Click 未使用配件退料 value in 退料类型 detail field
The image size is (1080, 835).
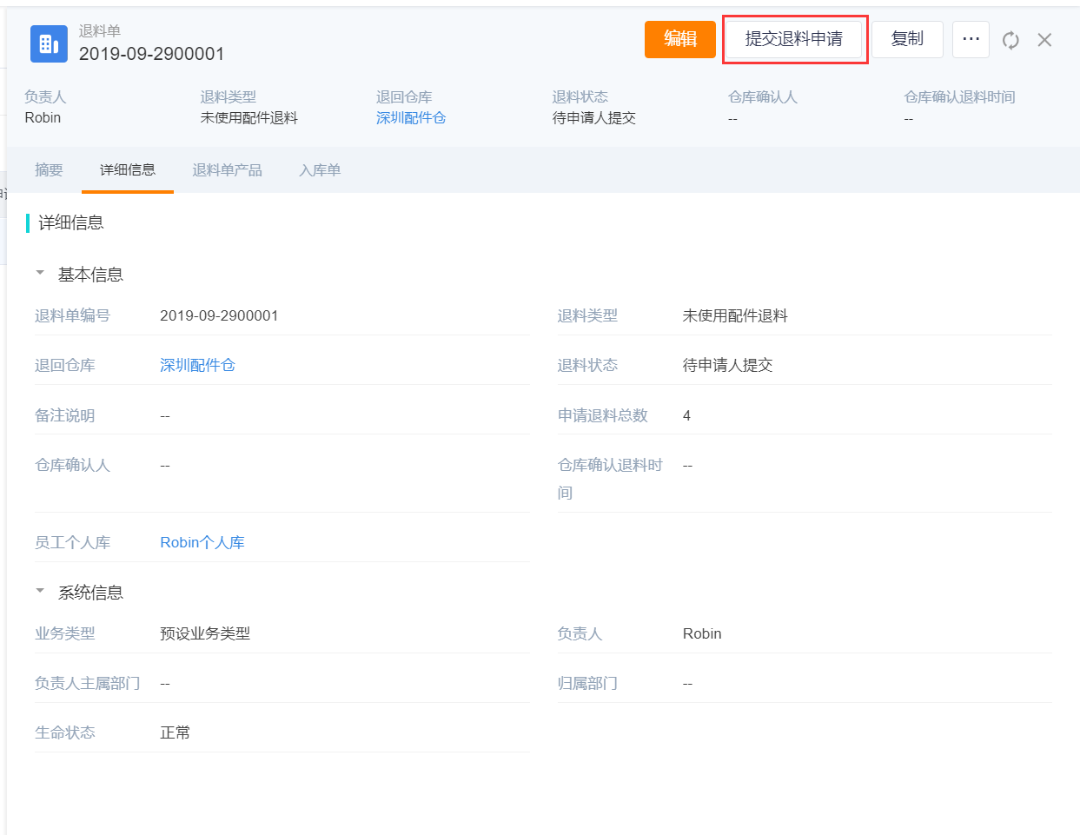pos(735,316)
